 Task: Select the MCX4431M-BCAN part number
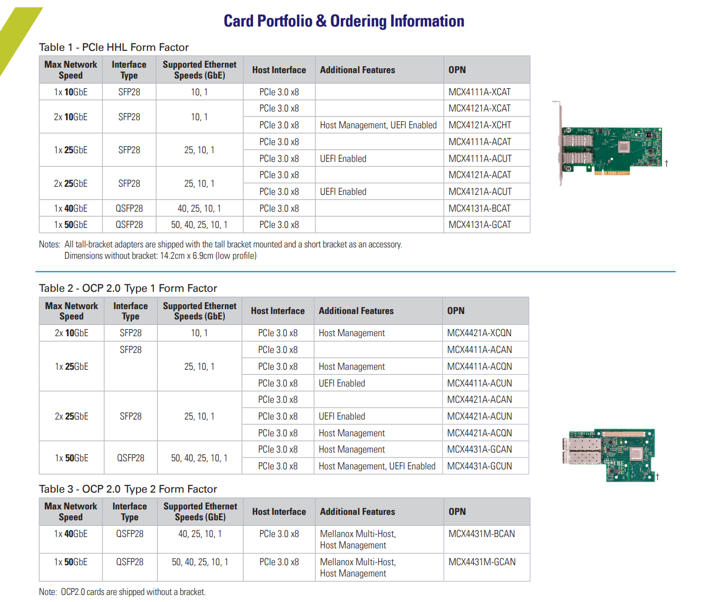[x=481, y=534]
